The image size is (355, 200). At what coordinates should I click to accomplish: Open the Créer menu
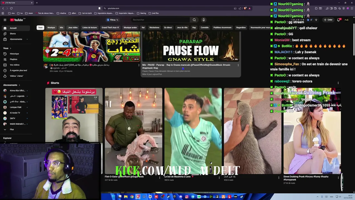point(328,20)
